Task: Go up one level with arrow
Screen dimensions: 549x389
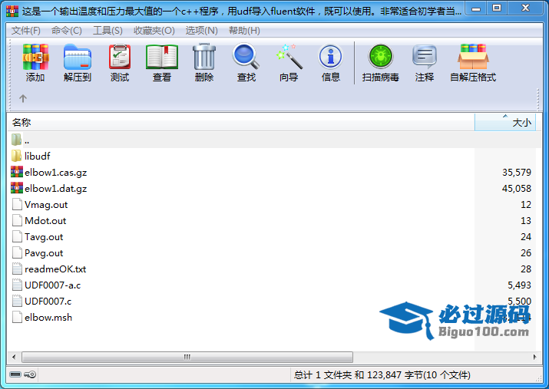Action: click(23, 99)
